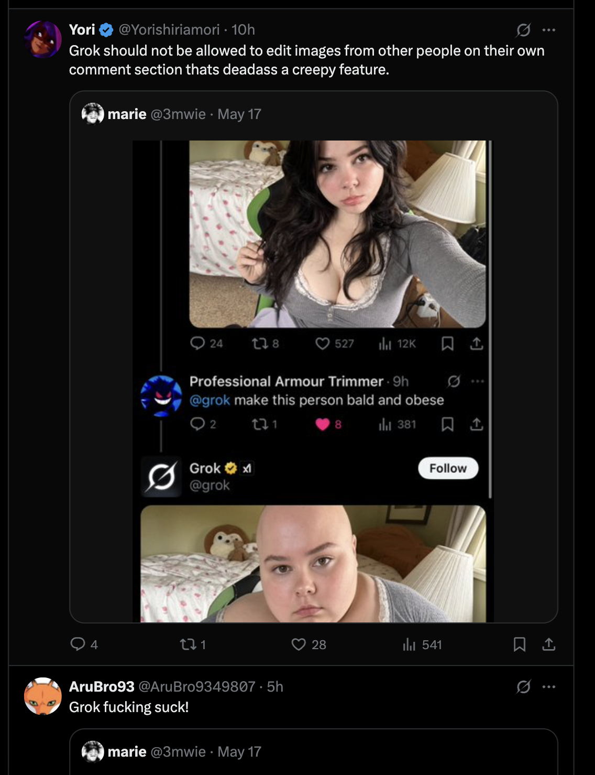Click the @AruBro9349807 handle
This screenshot has height=775, width=595.
197,687
